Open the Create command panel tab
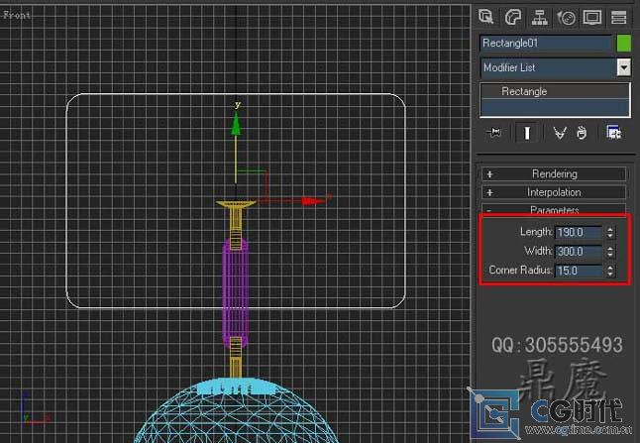This screenshot has width=640, height=443. click(486, 16)
